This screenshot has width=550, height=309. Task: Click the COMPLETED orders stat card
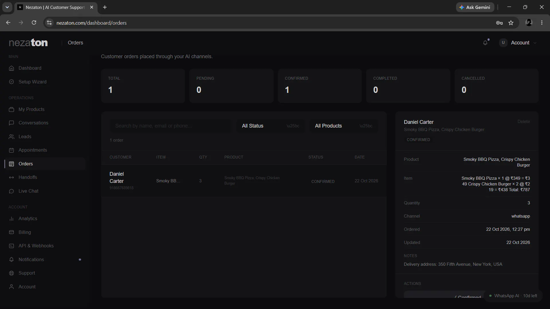coord(408,86)
